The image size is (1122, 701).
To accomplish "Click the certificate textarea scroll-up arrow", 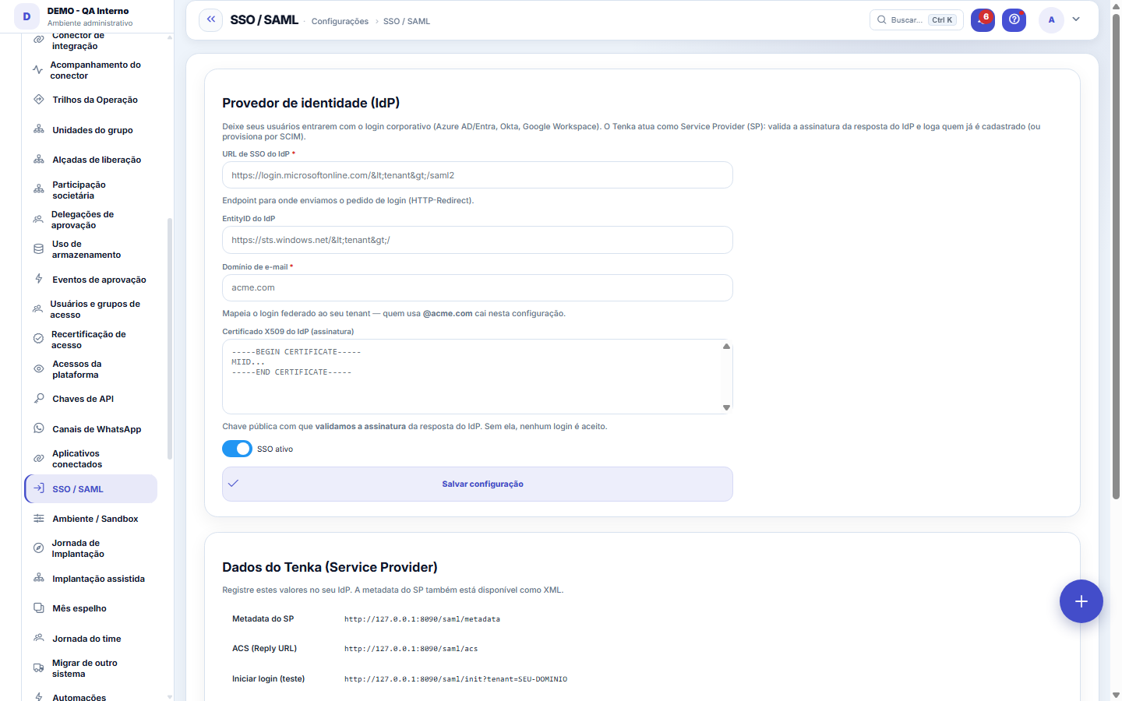I will pyautogui.click(x=726, y=347).
